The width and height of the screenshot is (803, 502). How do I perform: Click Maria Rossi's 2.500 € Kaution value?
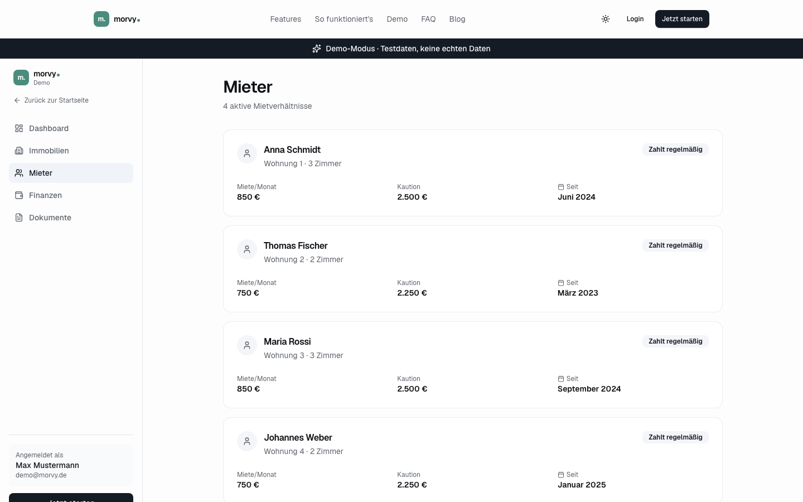coord(412,389)
